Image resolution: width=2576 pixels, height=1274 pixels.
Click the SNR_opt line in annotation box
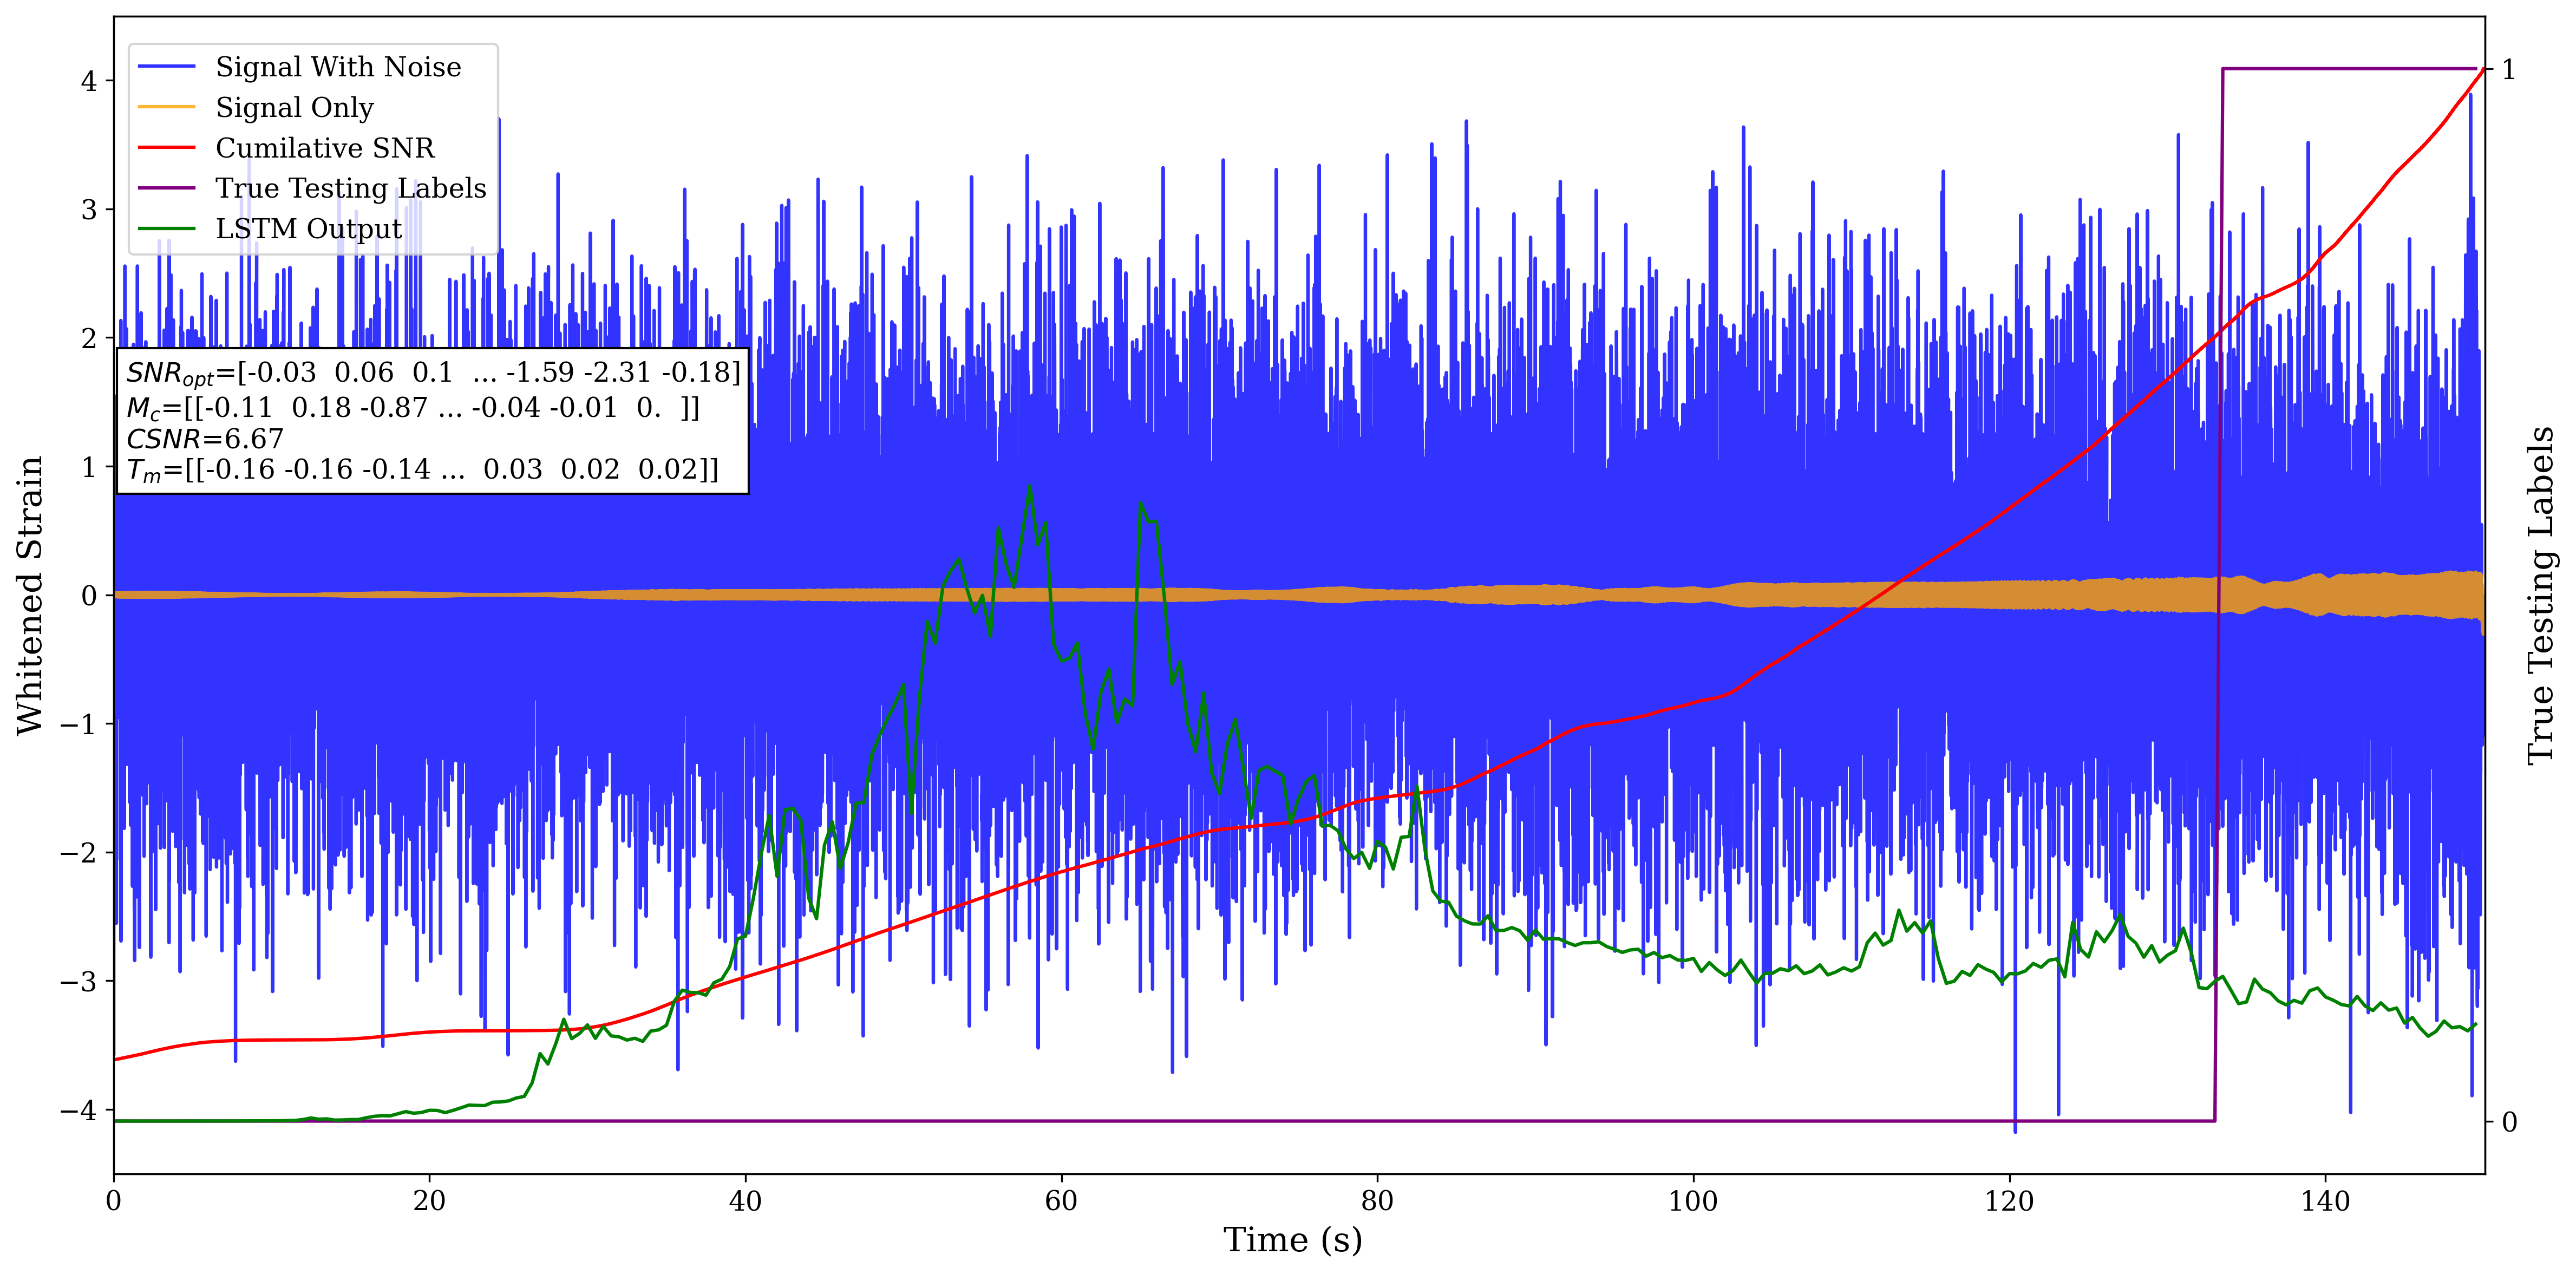click(433, 373)
